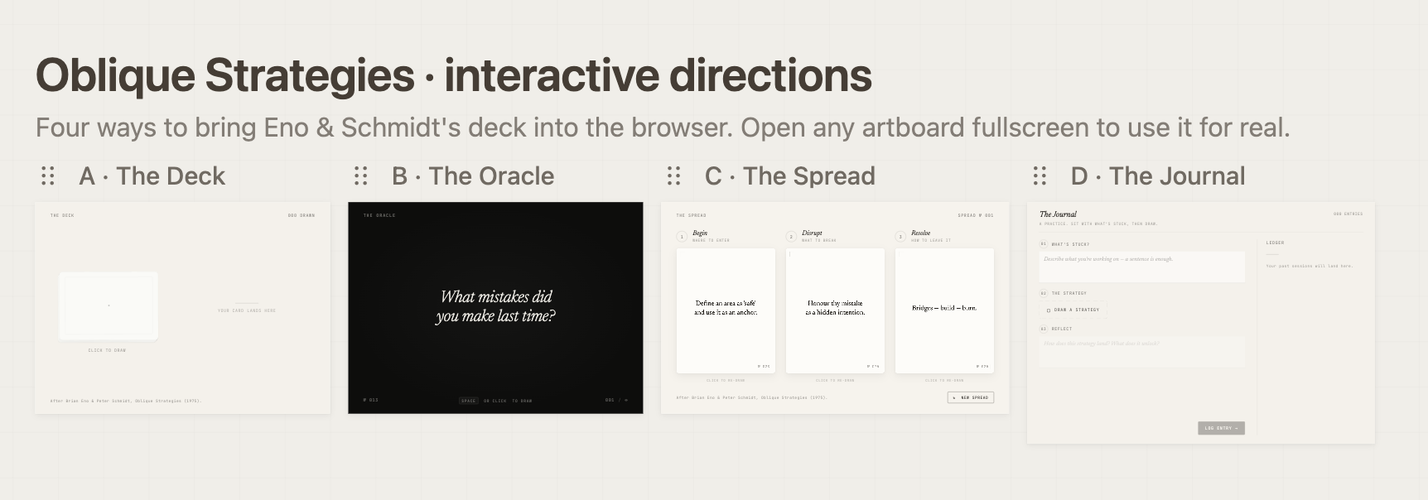The height and width of the screenshot is (500, 1428).
Task: Re-draw the 'Honour thy mistake' card
Action: [835, 310]
